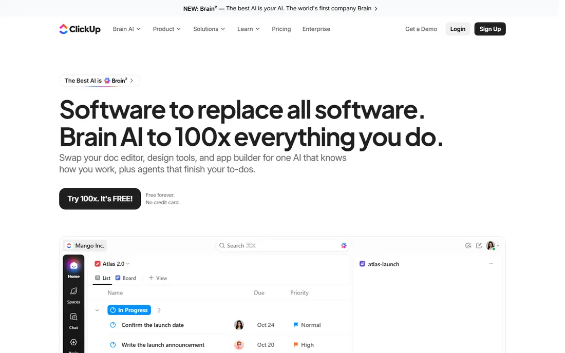Click the Search field in the app preview
Screen dimensions: 565x353
point(282,245)
